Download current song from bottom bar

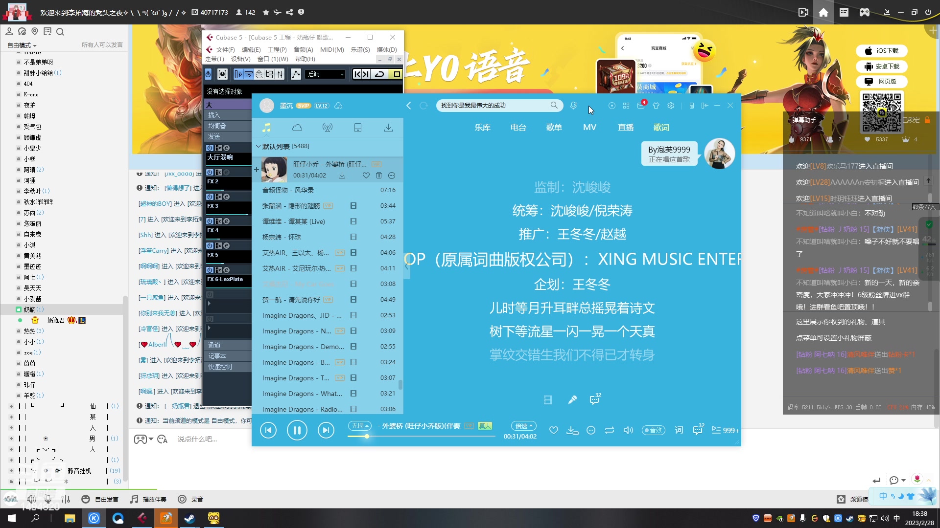coord(572,430)
